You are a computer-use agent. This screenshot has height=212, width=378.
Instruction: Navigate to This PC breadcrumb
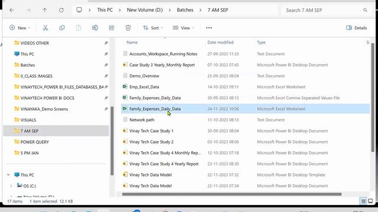point(105,10)
